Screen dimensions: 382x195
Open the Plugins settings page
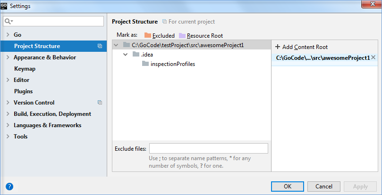tap(23, 91)
